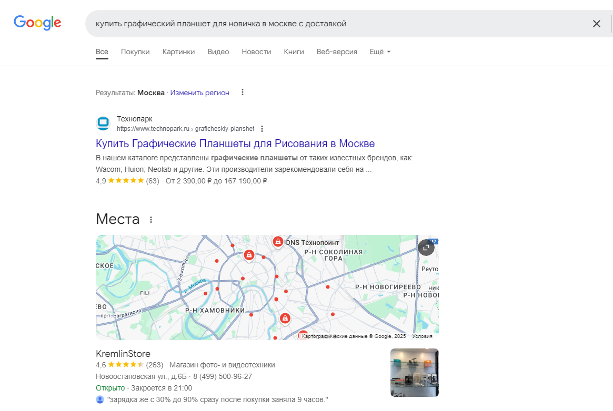
Task: Select the Веб-версия tab
Action: [337, 52]
